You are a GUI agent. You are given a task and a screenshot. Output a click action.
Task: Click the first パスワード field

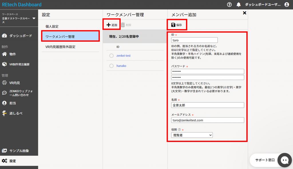(208, 71)
